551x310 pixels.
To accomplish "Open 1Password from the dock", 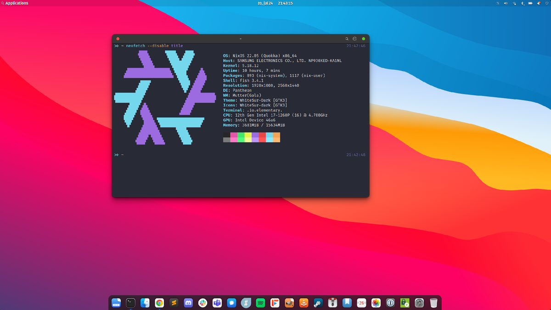I will click(x=390, y=303).
